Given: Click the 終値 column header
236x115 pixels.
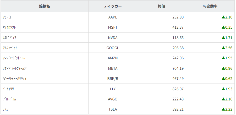Looking at the screenshot, I should pos(161,6).
